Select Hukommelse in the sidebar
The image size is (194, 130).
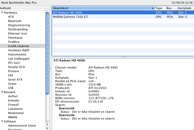click(17, 54)
